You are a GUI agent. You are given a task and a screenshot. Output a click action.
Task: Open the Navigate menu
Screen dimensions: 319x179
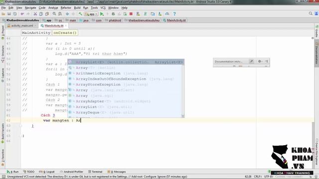click(30, 8)
